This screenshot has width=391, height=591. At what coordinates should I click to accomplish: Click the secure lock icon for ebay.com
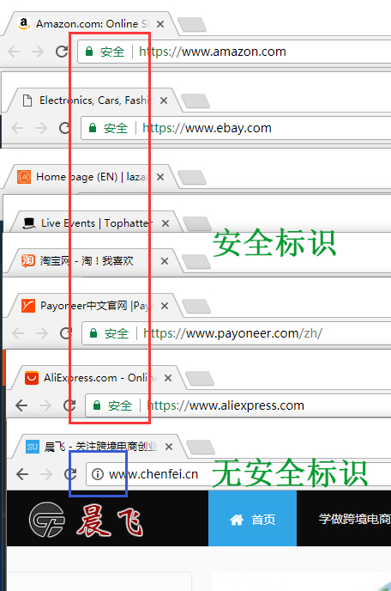[x=93, y=128]
